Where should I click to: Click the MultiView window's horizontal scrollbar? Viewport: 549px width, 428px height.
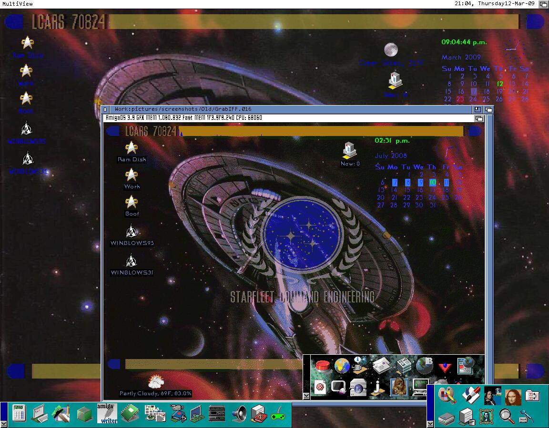pos(360,404)
